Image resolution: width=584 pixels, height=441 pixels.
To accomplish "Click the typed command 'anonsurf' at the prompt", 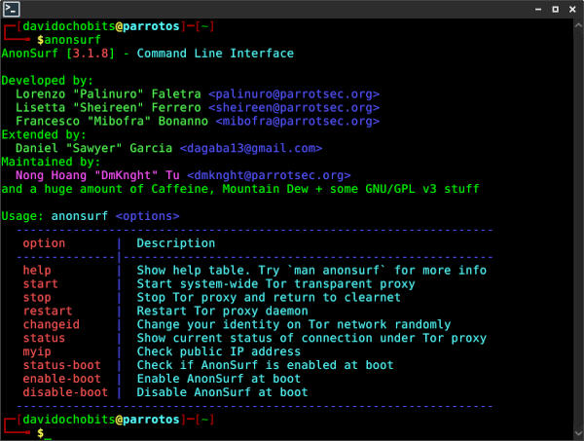I will [x=72, y=40].
